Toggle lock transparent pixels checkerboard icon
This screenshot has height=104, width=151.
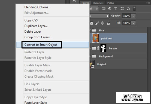pyautogui.click(x=91, y=23)
